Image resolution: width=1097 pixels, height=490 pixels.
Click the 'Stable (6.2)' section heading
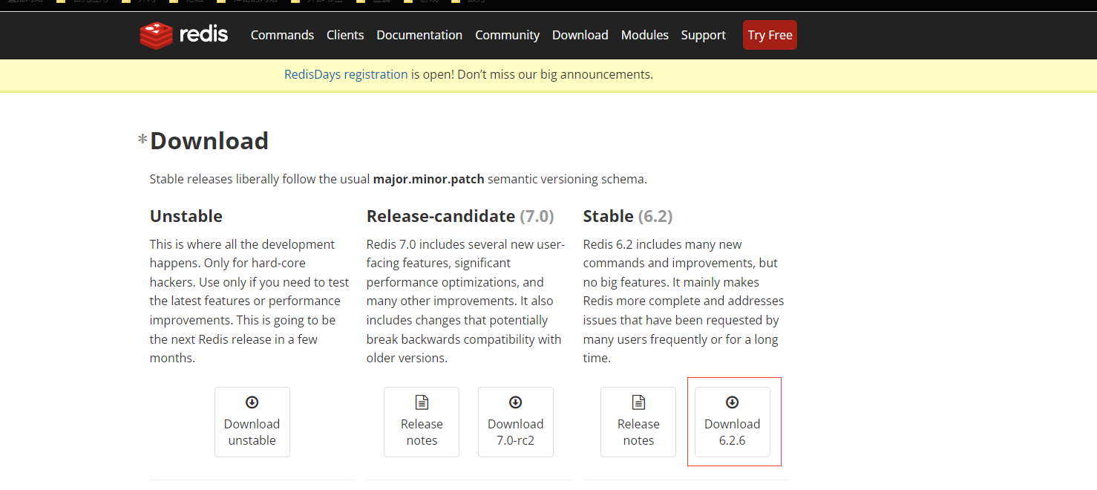pos(627,216)
